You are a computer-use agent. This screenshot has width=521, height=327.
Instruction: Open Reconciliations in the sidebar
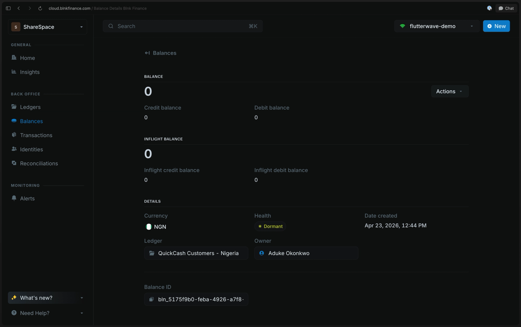39,163
